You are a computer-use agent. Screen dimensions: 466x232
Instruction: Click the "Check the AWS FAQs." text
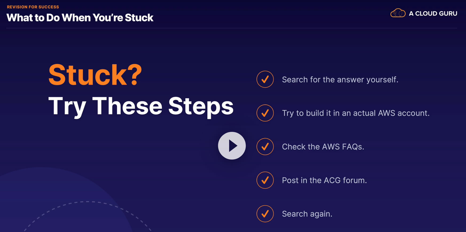[323, 147]
